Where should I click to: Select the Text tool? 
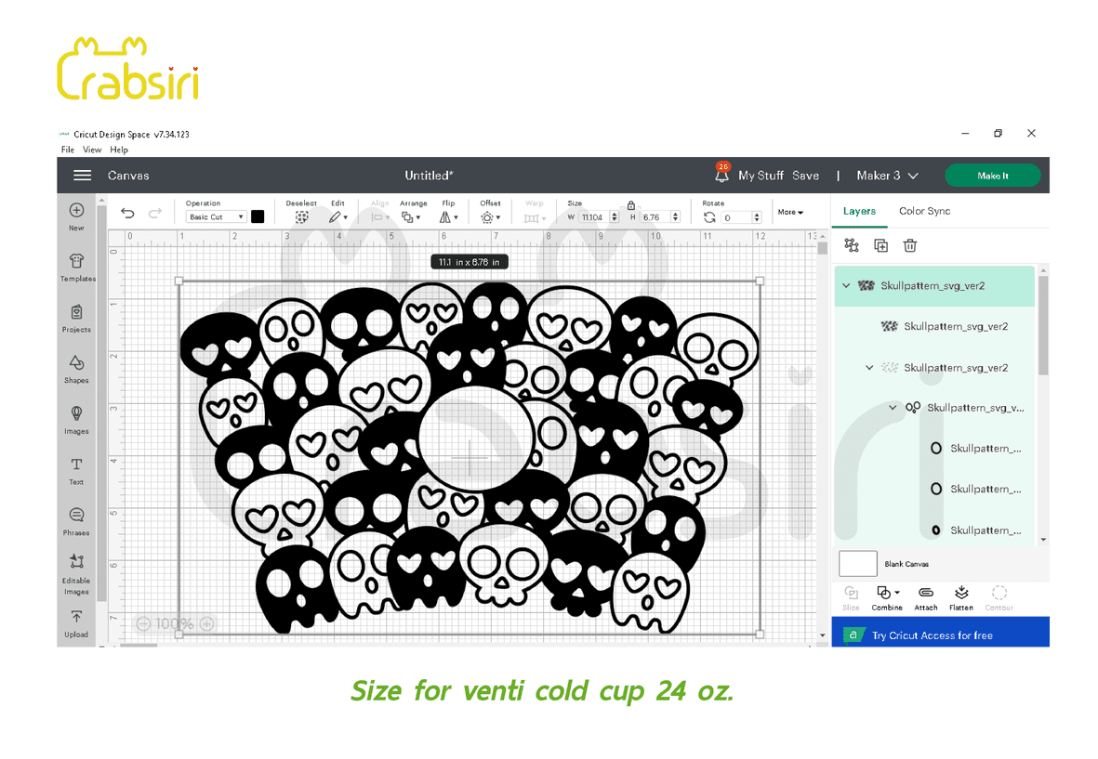tap(76, 467)
